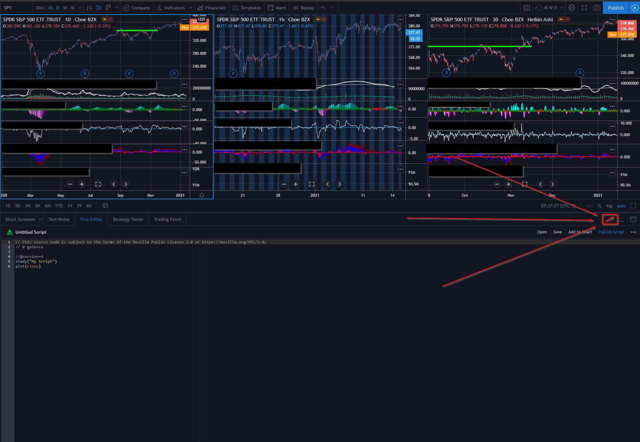Reset the 1h chart view

pos(311,184)
